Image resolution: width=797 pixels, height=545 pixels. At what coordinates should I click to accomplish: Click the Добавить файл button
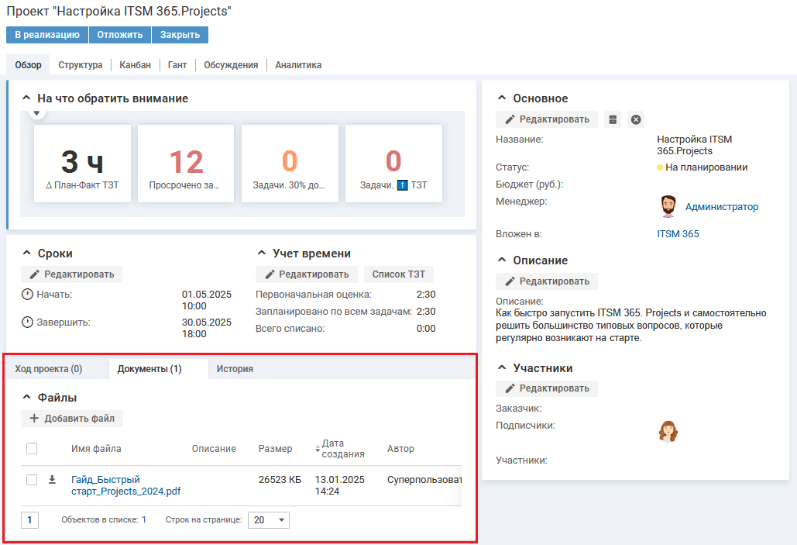pyautogui.click(x=72, y=419)
